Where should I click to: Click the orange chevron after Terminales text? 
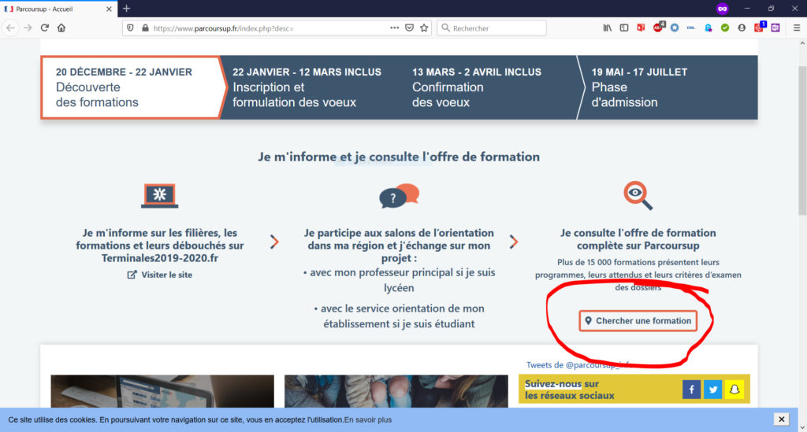coord(274,242)
